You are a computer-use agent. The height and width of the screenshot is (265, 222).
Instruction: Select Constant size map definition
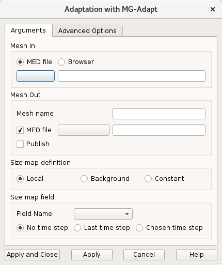148,179
